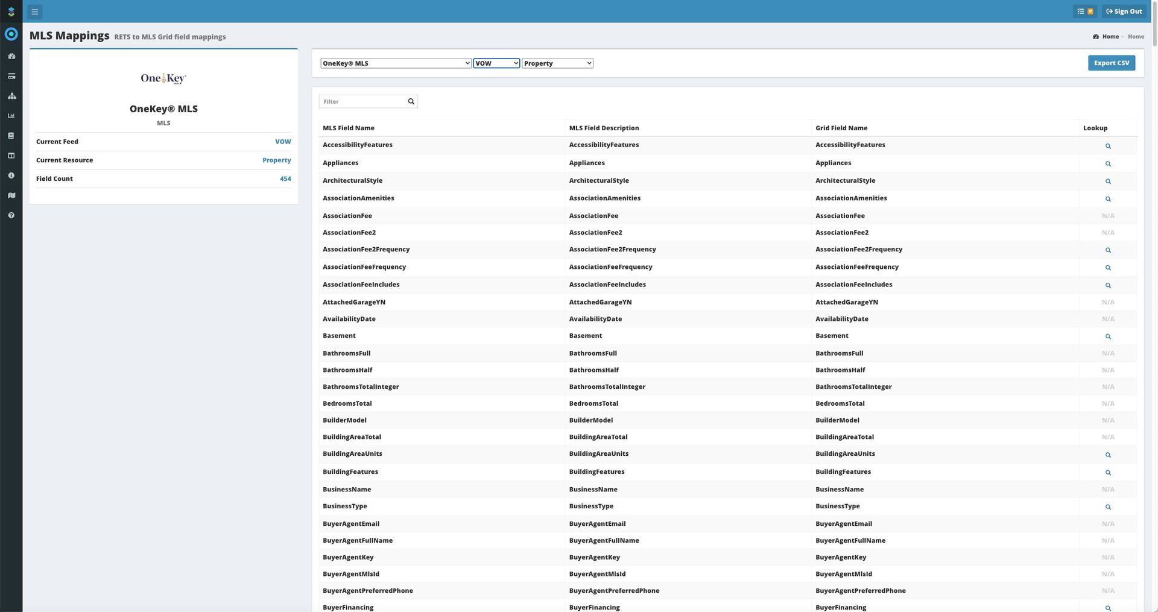Open the VOW feed dropdown

[x=496, y=63]
